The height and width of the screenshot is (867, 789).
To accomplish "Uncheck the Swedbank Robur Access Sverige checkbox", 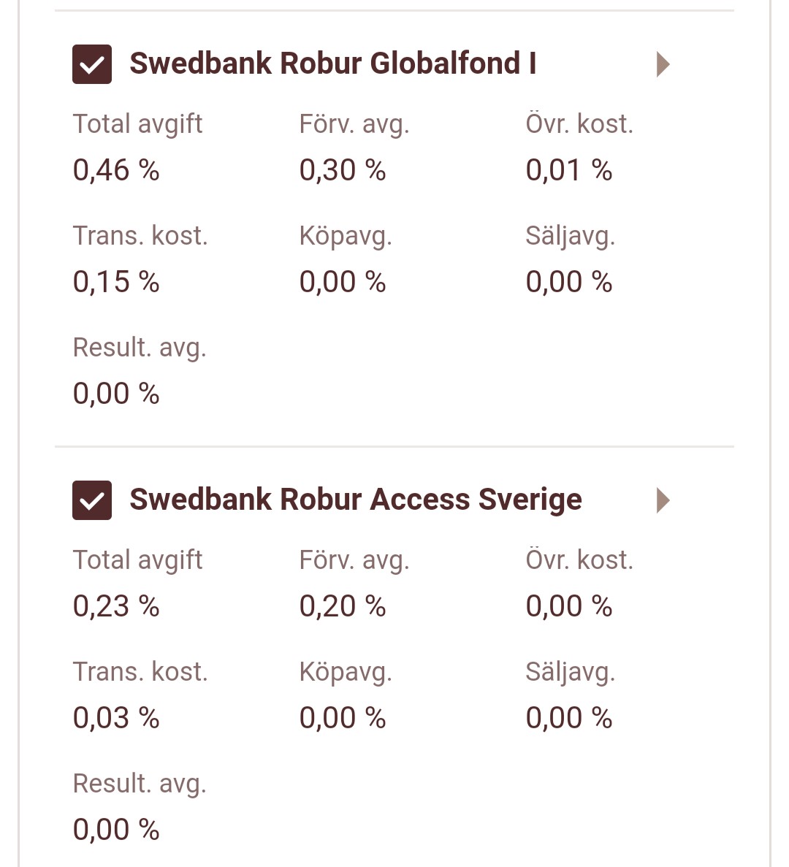I will tap(92, 500).
